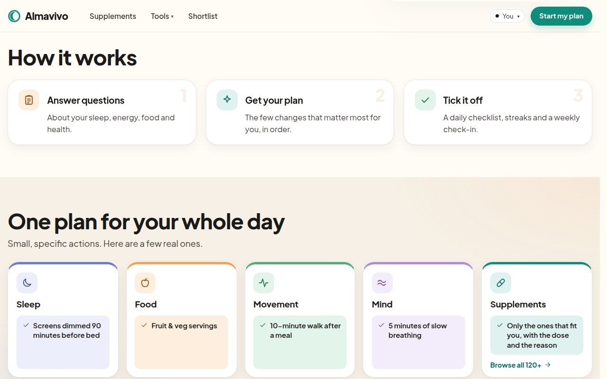Select the wave icon on the Mind card
607x379 pixels.
point(382,283)
